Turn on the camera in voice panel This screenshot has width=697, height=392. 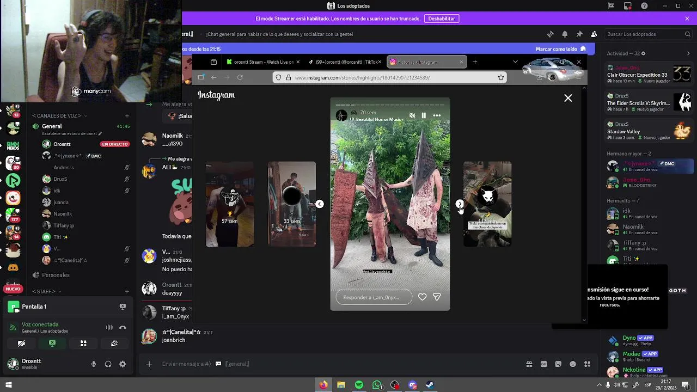pos(21,344)
